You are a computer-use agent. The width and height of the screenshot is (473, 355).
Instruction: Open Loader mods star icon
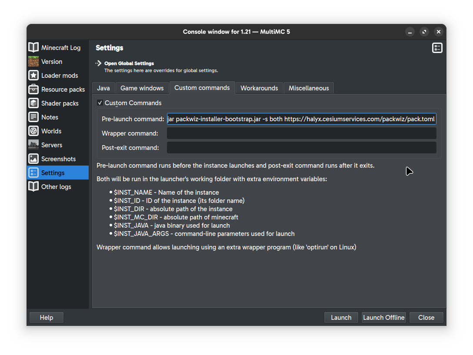(x=33, y=75)
